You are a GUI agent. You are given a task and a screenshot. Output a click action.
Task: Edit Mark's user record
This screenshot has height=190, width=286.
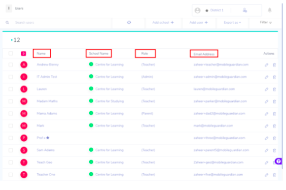tap(266, 126)
